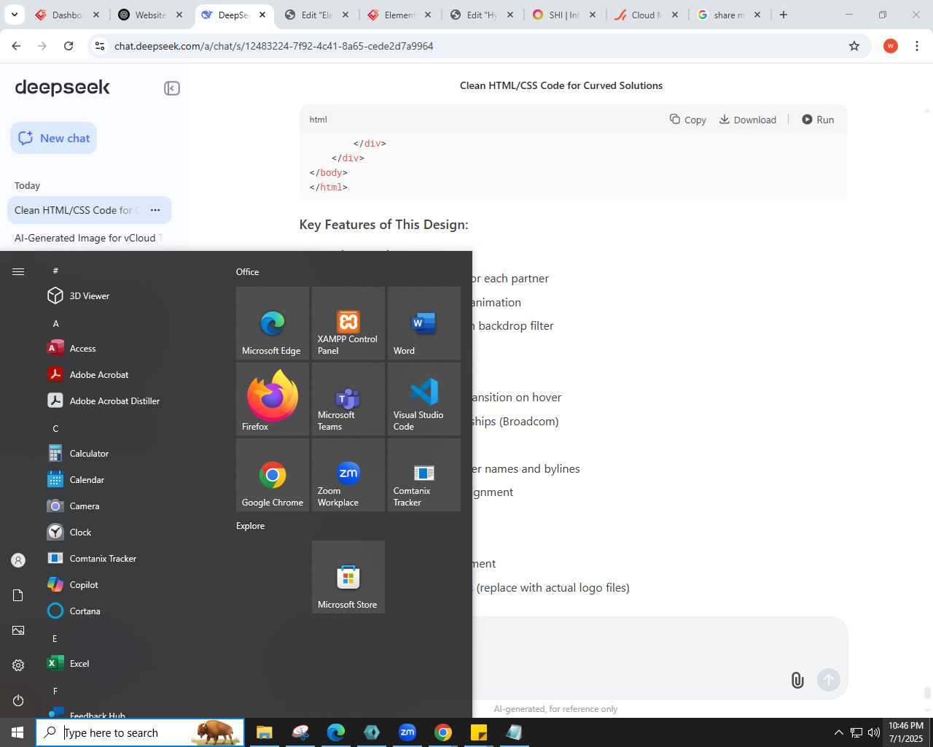Screen dimensions: 933x747
Task: Expand the tab search dropdown
Action: pyautogui.click(x=14, y=15)
